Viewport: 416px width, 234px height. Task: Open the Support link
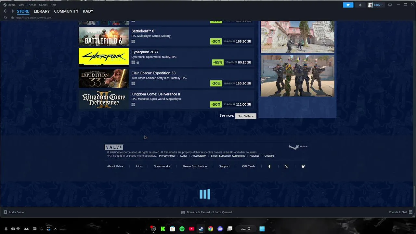[224, 166]
